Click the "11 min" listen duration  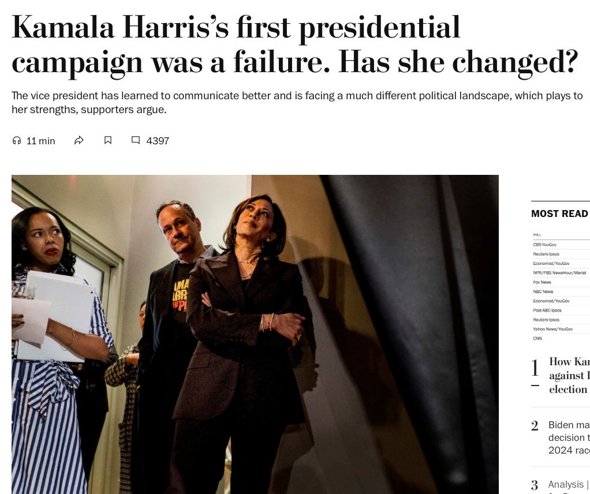(40, 141)
